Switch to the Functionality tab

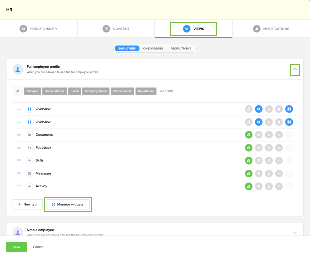click(x=39, y=29)
